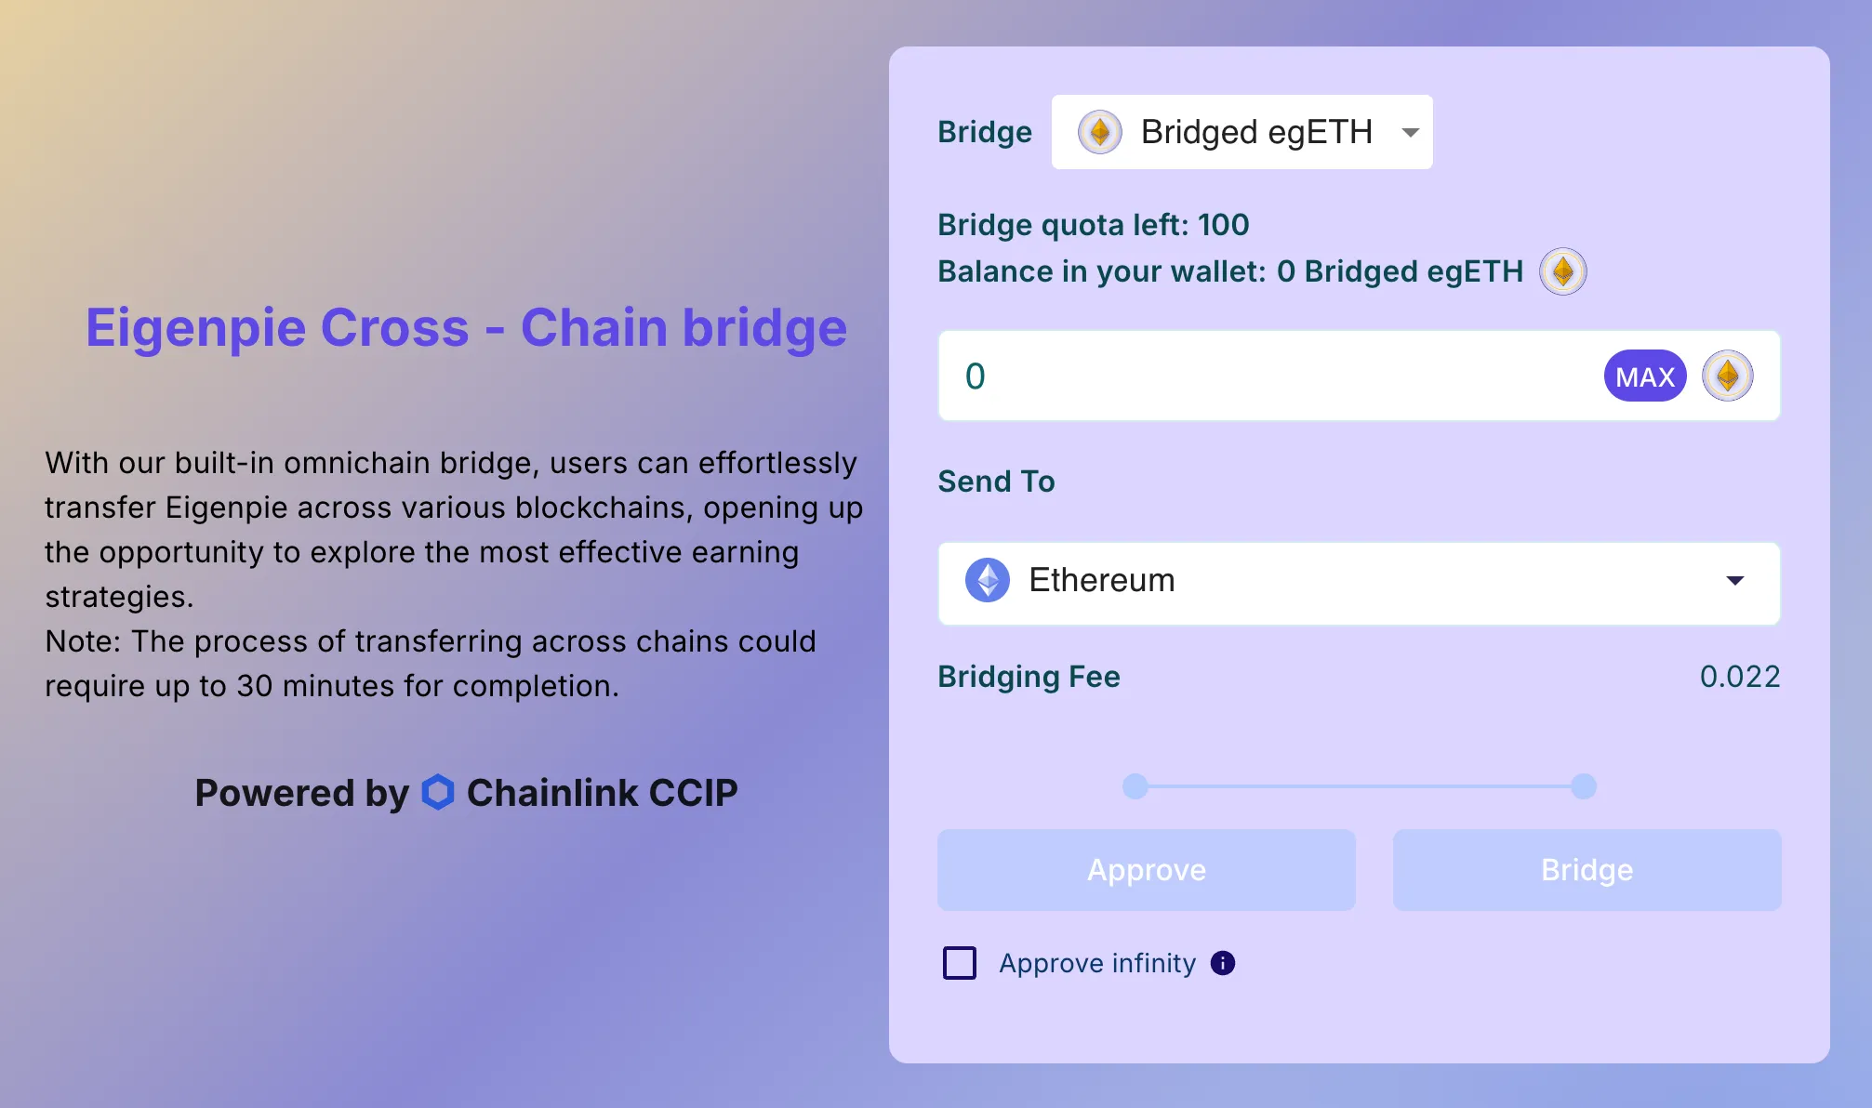Click the Eigenpie Cross - Chain bridge heading
The height and width of the screenshot is (1108, 1872).
tap(467, 327)
